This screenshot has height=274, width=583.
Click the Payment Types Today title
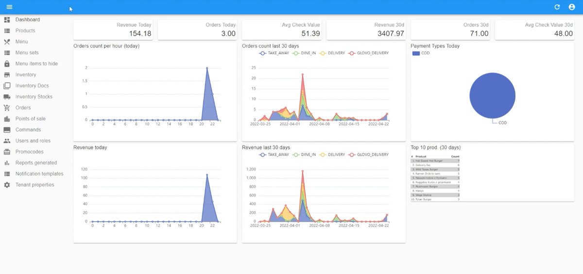435,46
